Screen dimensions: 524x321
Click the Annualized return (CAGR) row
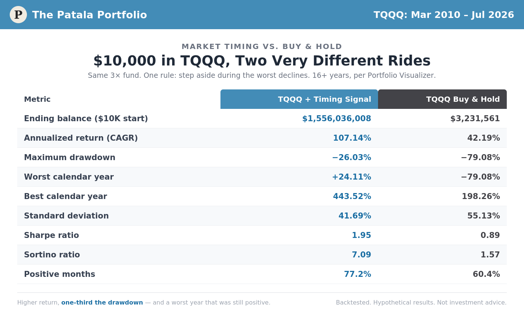(262, 138)
